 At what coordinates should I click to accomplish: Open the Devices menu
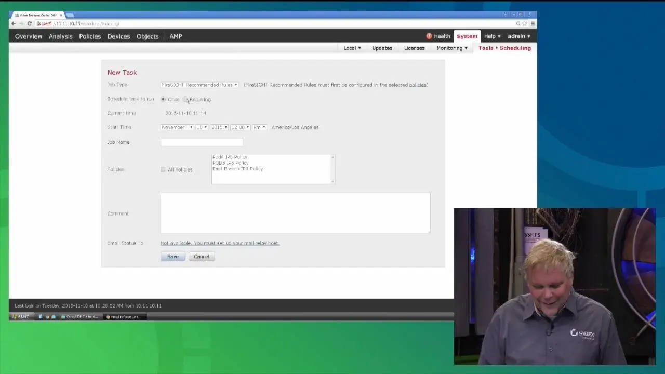point(118,36)
